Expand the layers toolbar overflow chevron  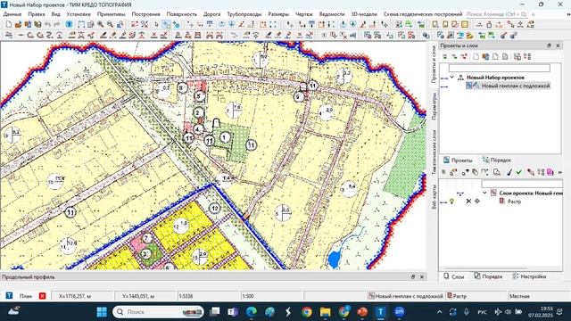[x=559, y=172]
